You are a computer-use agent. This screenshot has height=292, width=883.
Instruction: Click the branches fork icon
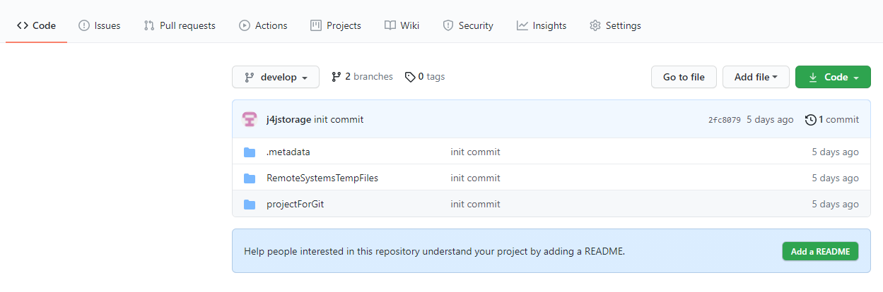coord(336,77)
